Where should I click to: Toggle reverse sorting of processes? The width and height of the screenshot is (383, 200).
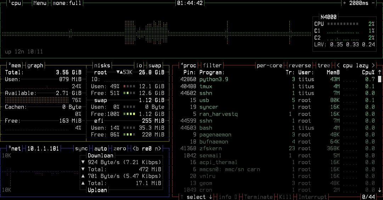pyautogui.click(x=300, y=65)
